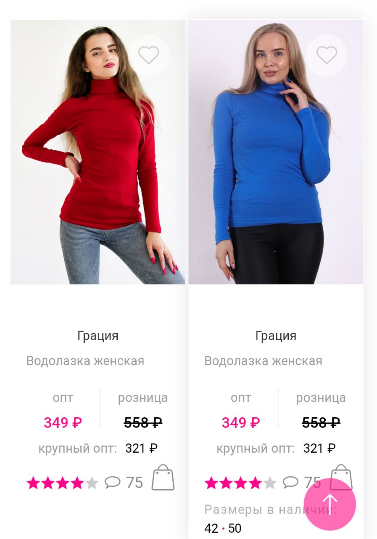The width and height of the screenshot is (377, 539).
Task: Open comments bubble on blue turtleneck
Action: tap(291, 482)
